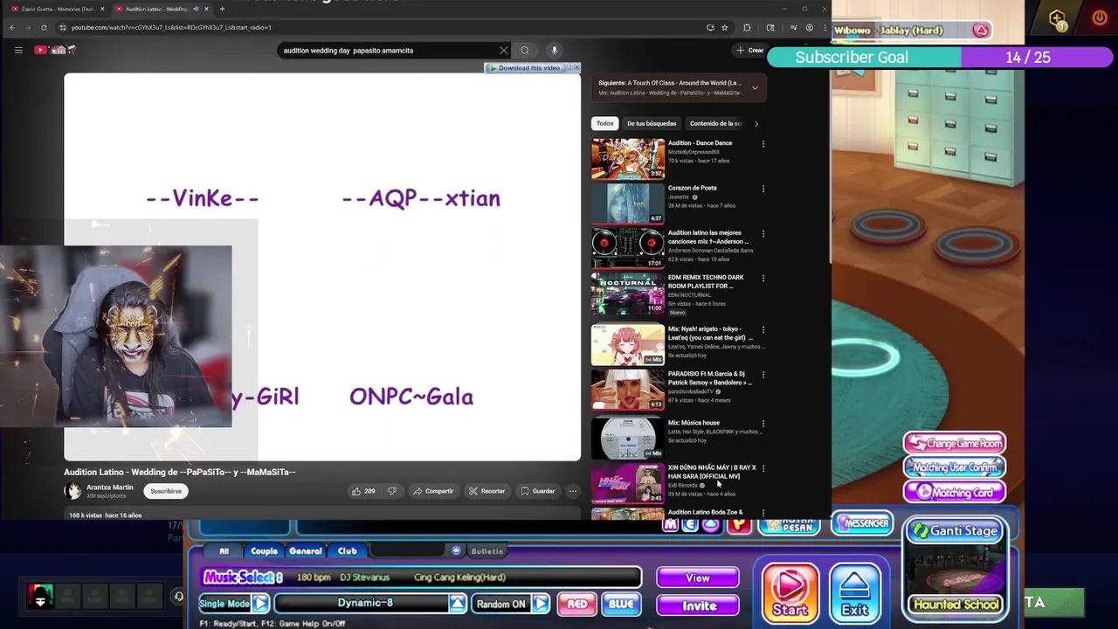Open a new browser tab
This screenshot has width=1118, height=629.
click(x=222, y=9)
